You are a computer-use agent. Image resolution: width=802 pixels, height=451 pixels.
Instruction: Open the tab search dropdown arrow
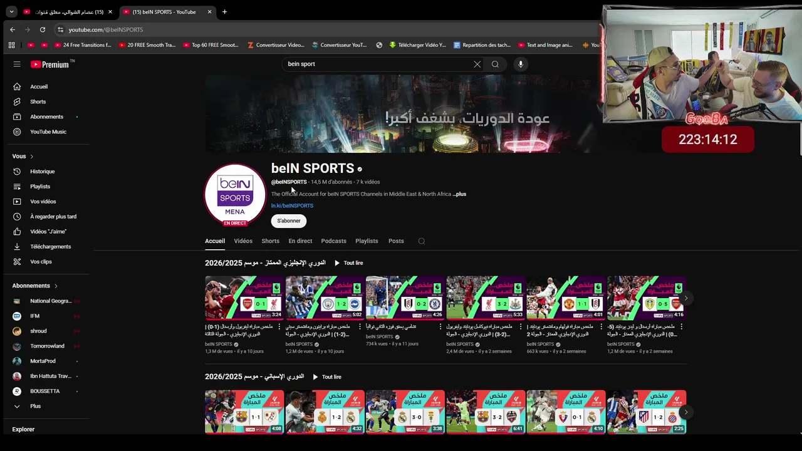pyautogui.click(x=11, y=11)
